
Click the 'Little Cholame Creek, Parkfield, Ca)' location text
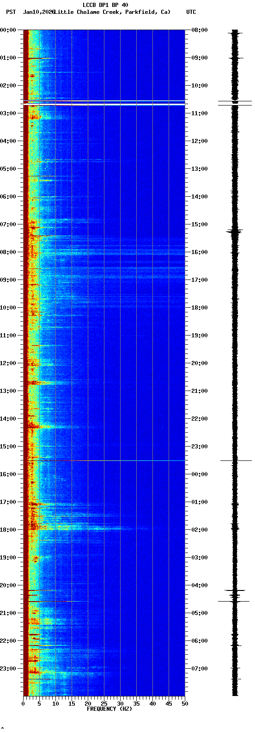click(112, 12)
